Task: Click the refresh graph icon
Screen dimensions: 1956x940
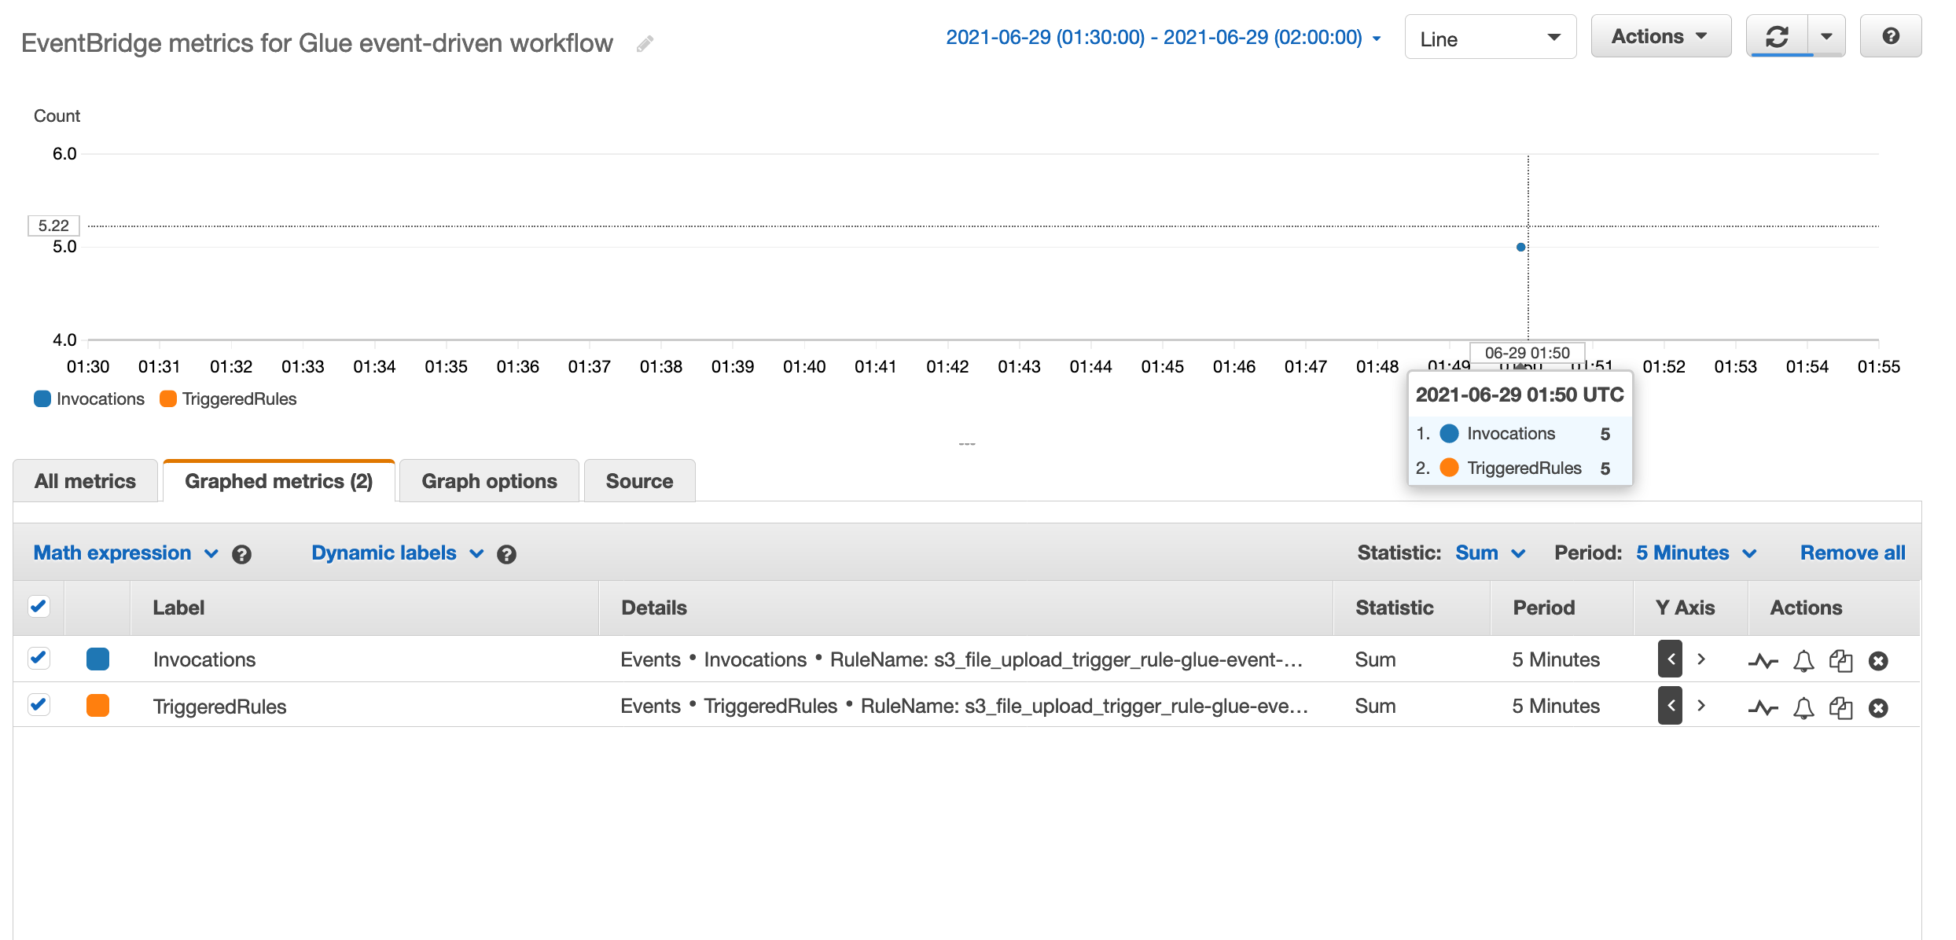Action: click(1777, 37)
